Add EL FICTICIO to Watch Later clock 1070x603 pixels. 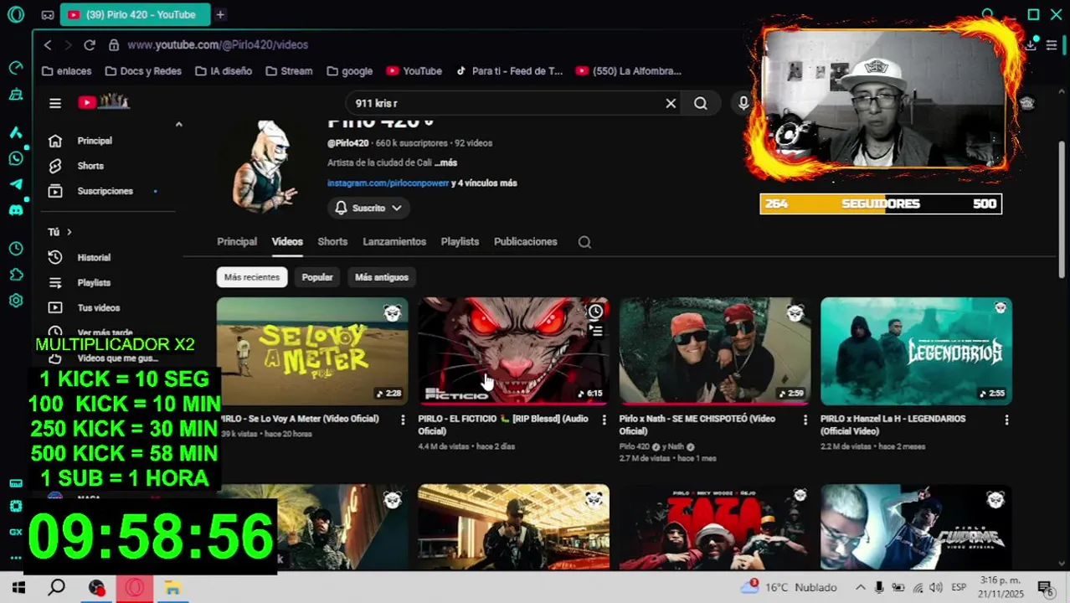point(595,312)
